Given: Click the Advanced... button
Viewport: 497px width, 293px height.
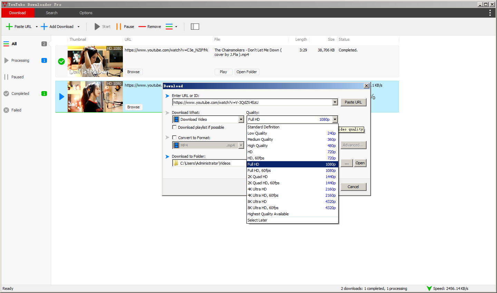Looking at the screenshot, I should click(x=353, y=145).
